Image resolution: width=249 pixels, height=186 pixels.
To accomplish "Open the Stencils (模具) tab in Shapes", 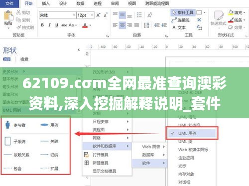I will 7,59.
